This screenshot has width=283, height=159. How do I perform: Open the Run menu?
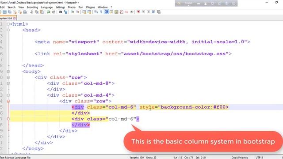click(80, 7)
